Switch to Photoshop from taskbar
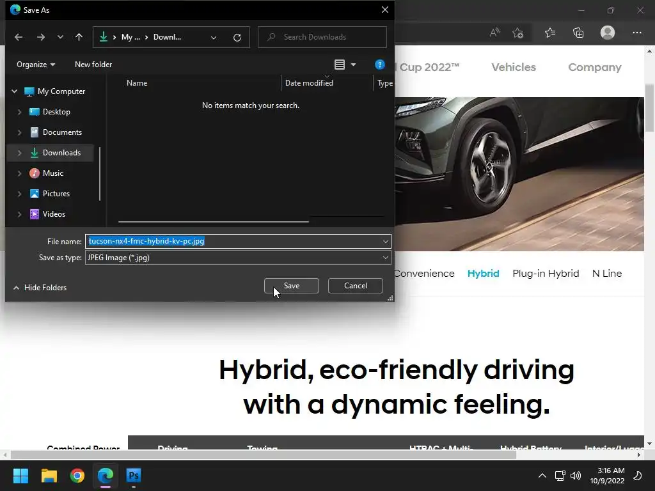 pos(134,476)
